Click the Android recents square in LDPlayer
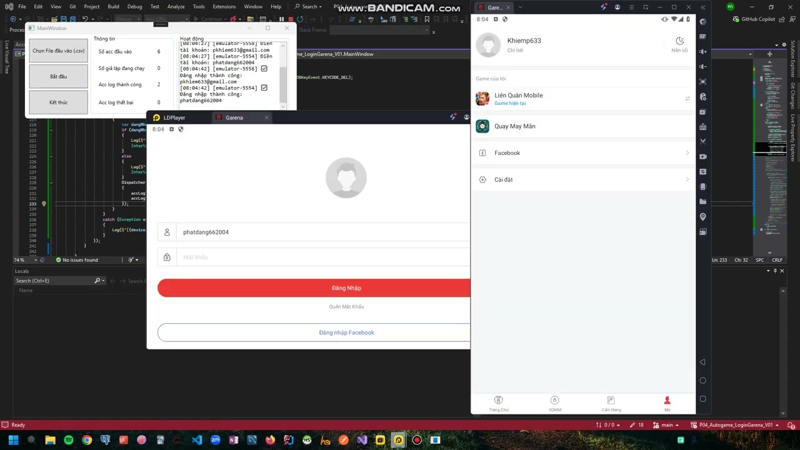 coord(703,399)
